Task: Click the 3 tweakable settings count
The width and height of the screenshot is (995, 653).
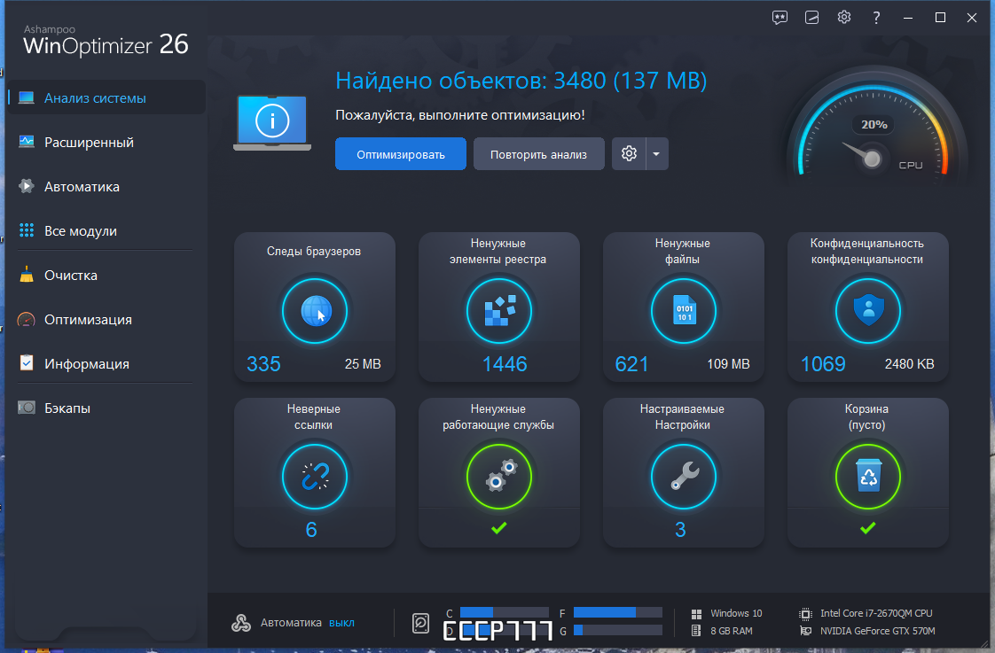Action: click(x=680, y=529)
